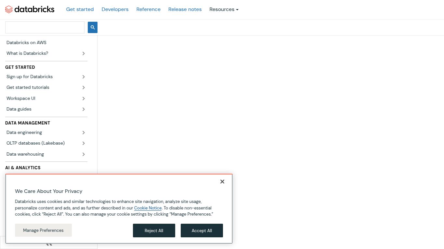Click the blue search magnifier icon
Viewport: 444px width, 249px height.
click(x=92, y=27)
